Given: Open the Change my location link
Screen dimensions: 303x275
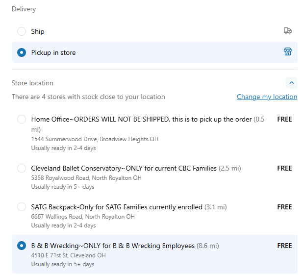Looking at the screenshot, I should click(267, 97).
